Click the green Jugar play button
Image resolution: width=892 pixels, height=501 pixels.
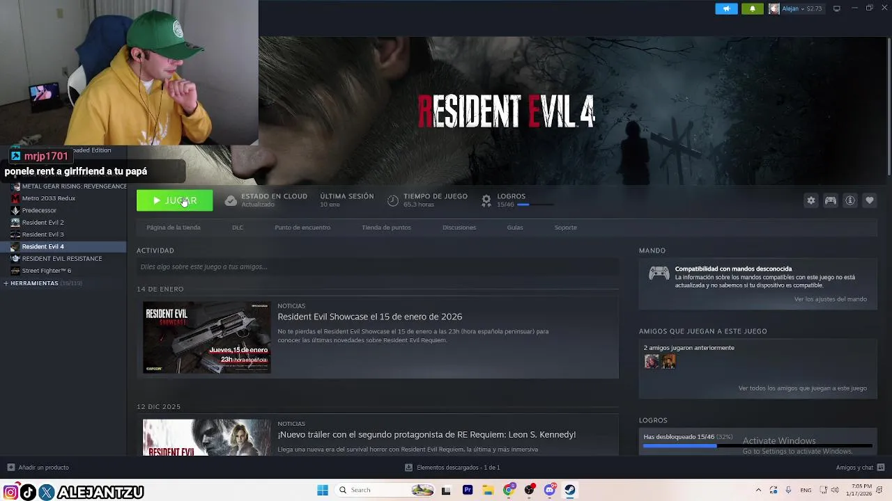[174, 200]
